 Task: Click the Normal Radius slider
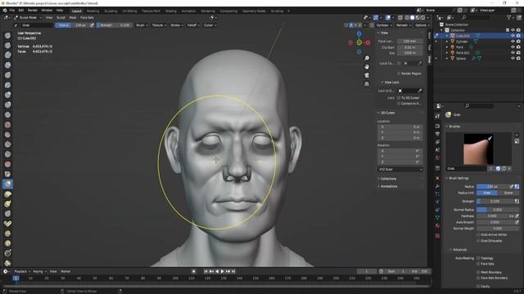[498, 210]
